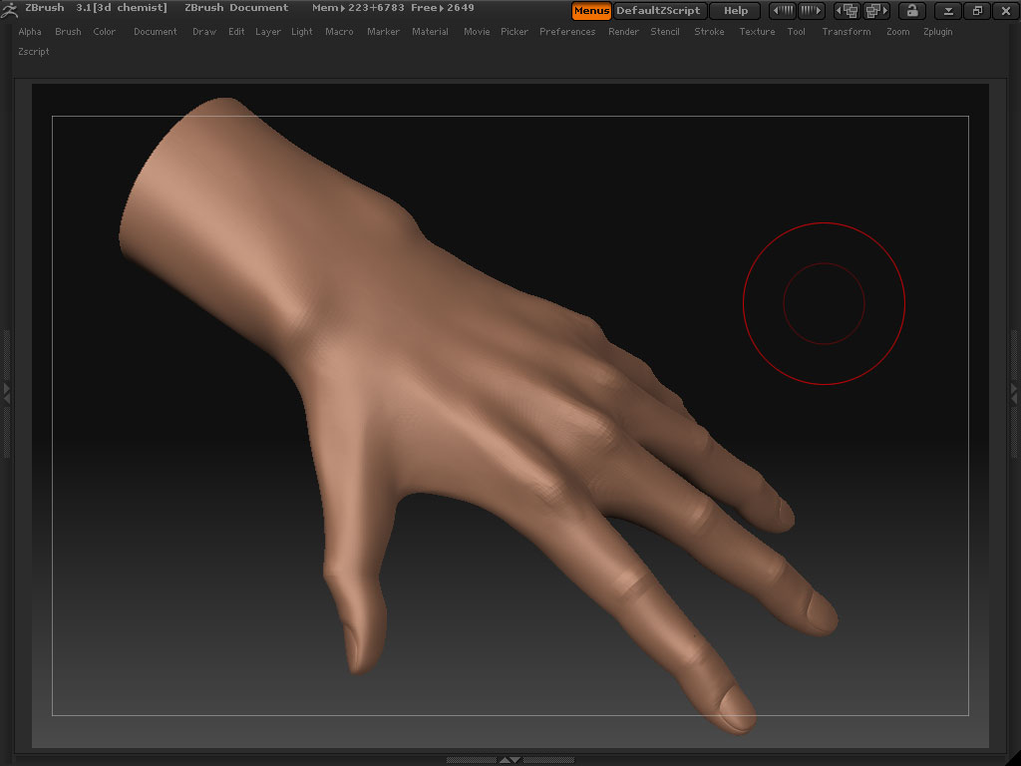Open the Alpha menu
The height and width of the screenshot is (766, 1021).
(30, 31)
